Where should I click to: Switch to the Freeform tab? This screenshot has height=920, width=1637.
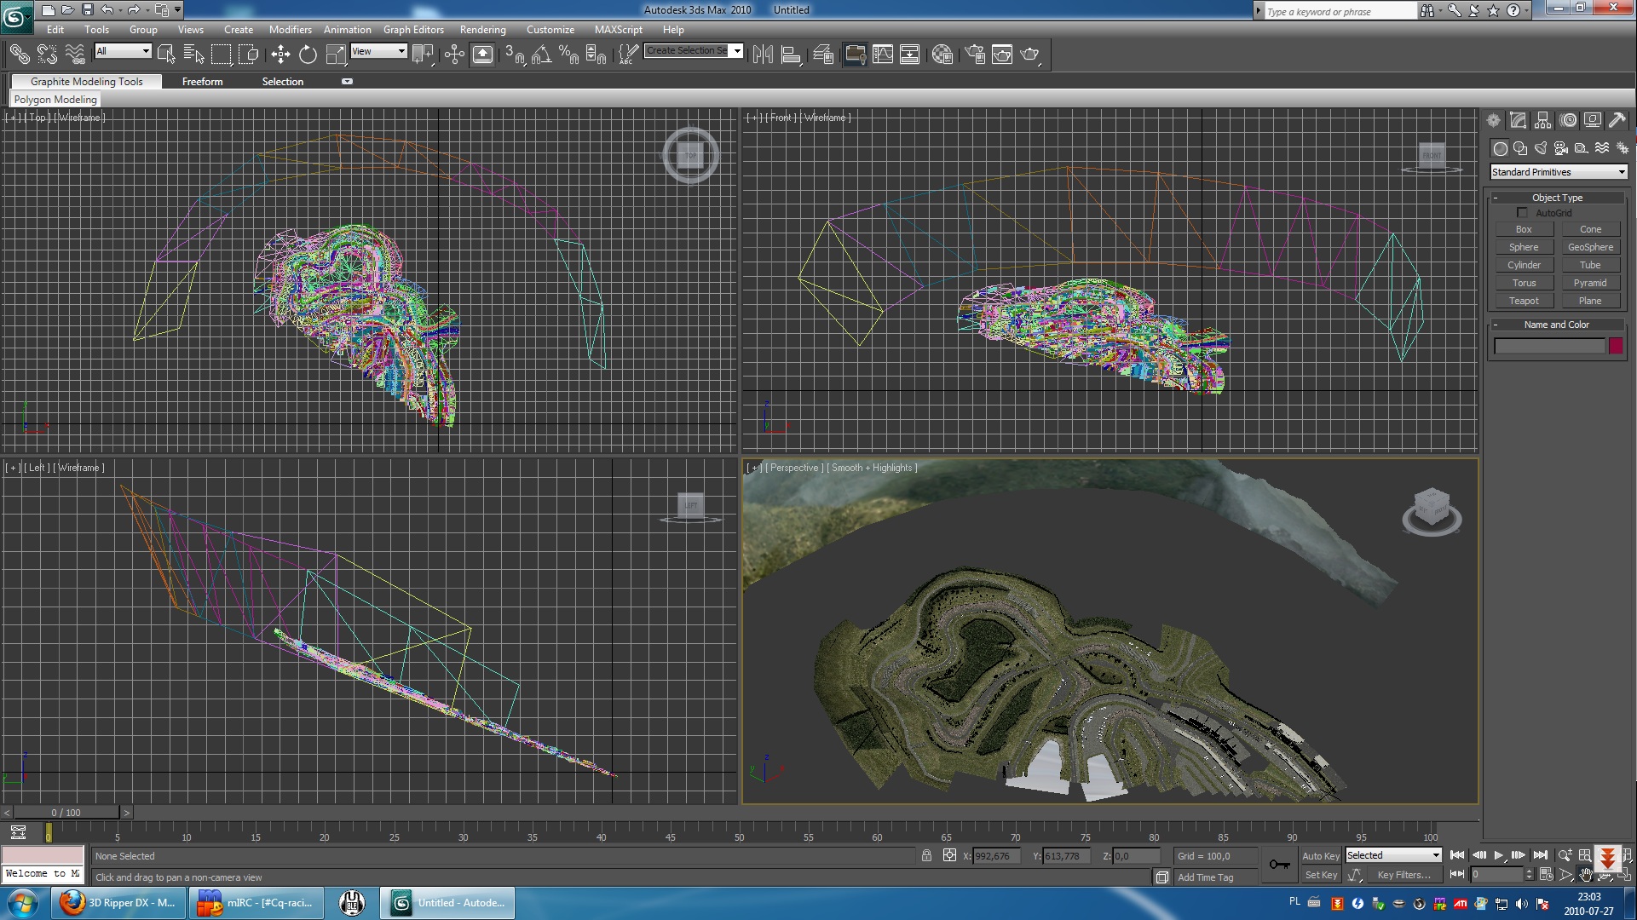click(x=202, y=82)
